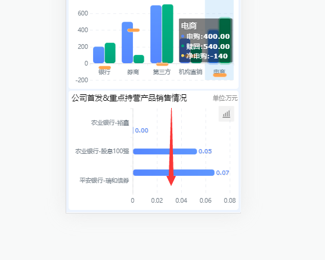Click the 机构直销 axis label
Screen dimensions: 325x260
190,72
